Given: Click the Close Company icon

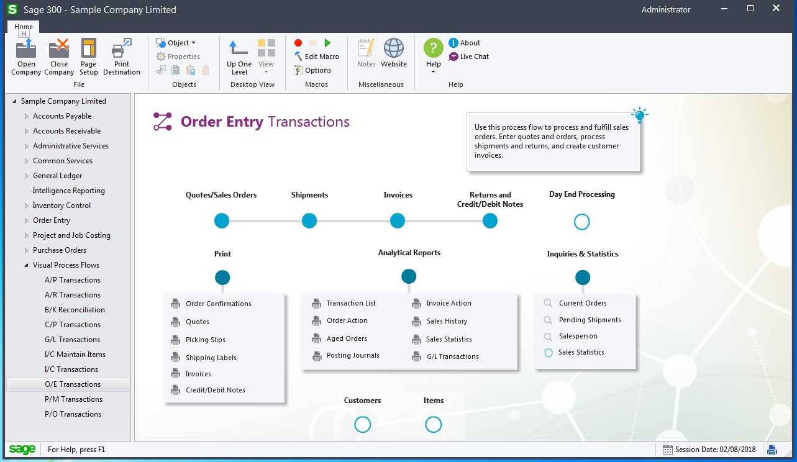Looking at the screenshot, I should [59, 48].
